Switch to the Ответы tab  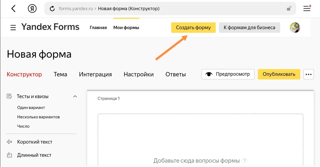pos(175,74)
